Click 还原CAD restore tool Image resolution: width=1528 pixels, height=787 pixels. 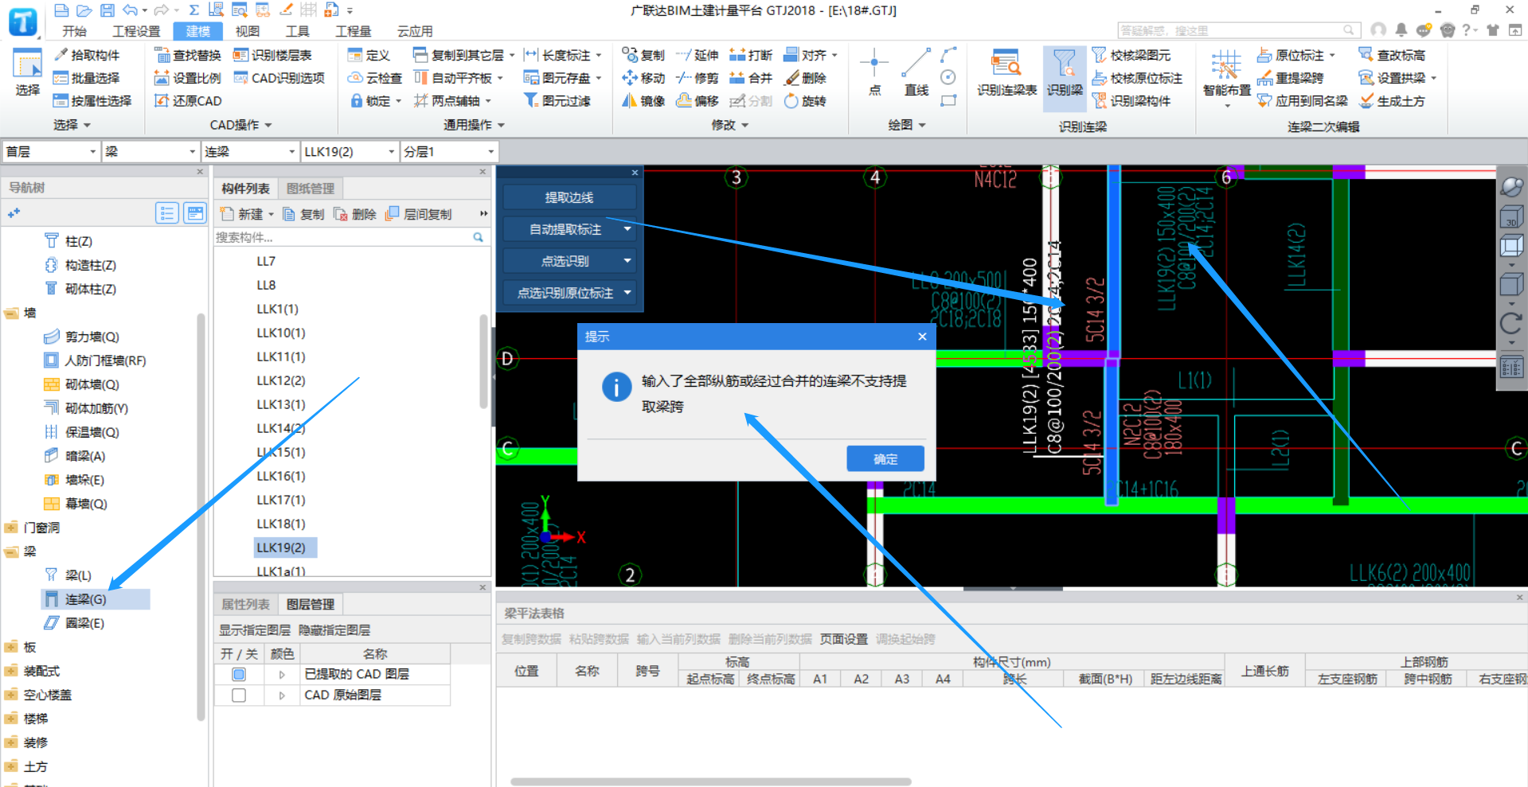click(188, 101)
